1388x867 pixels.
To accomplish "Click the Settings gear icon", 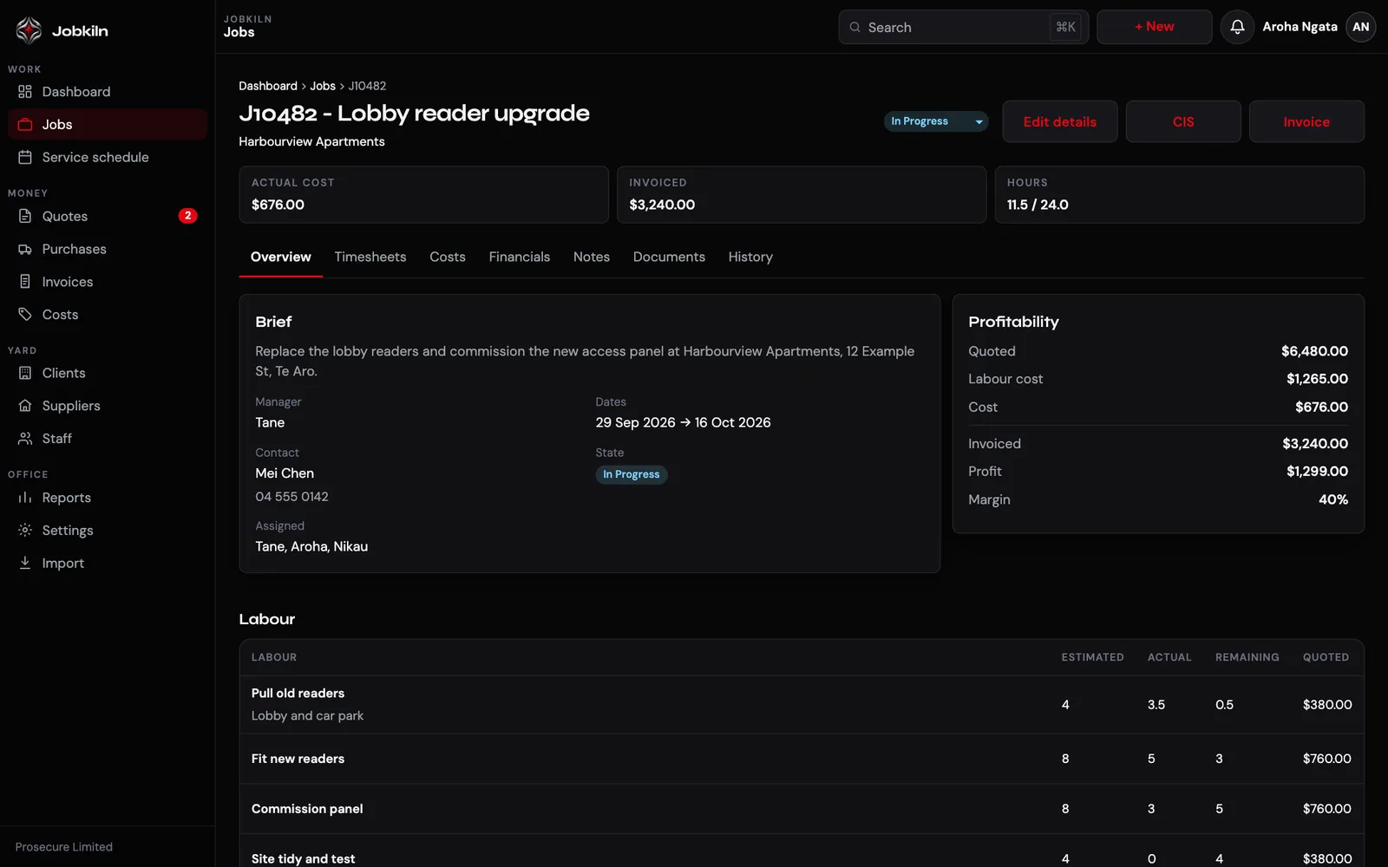I will [25, 531].
